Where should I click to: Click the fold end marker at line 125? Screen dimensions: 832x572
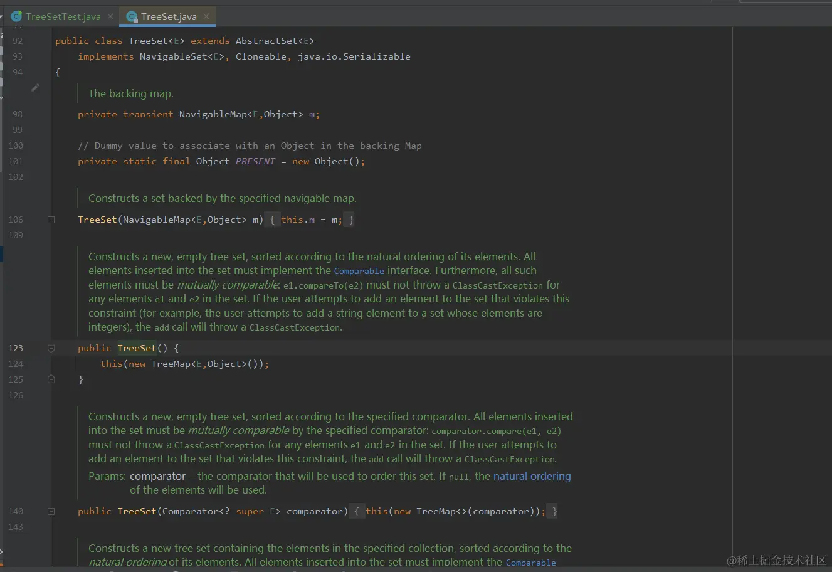point(51,379)
